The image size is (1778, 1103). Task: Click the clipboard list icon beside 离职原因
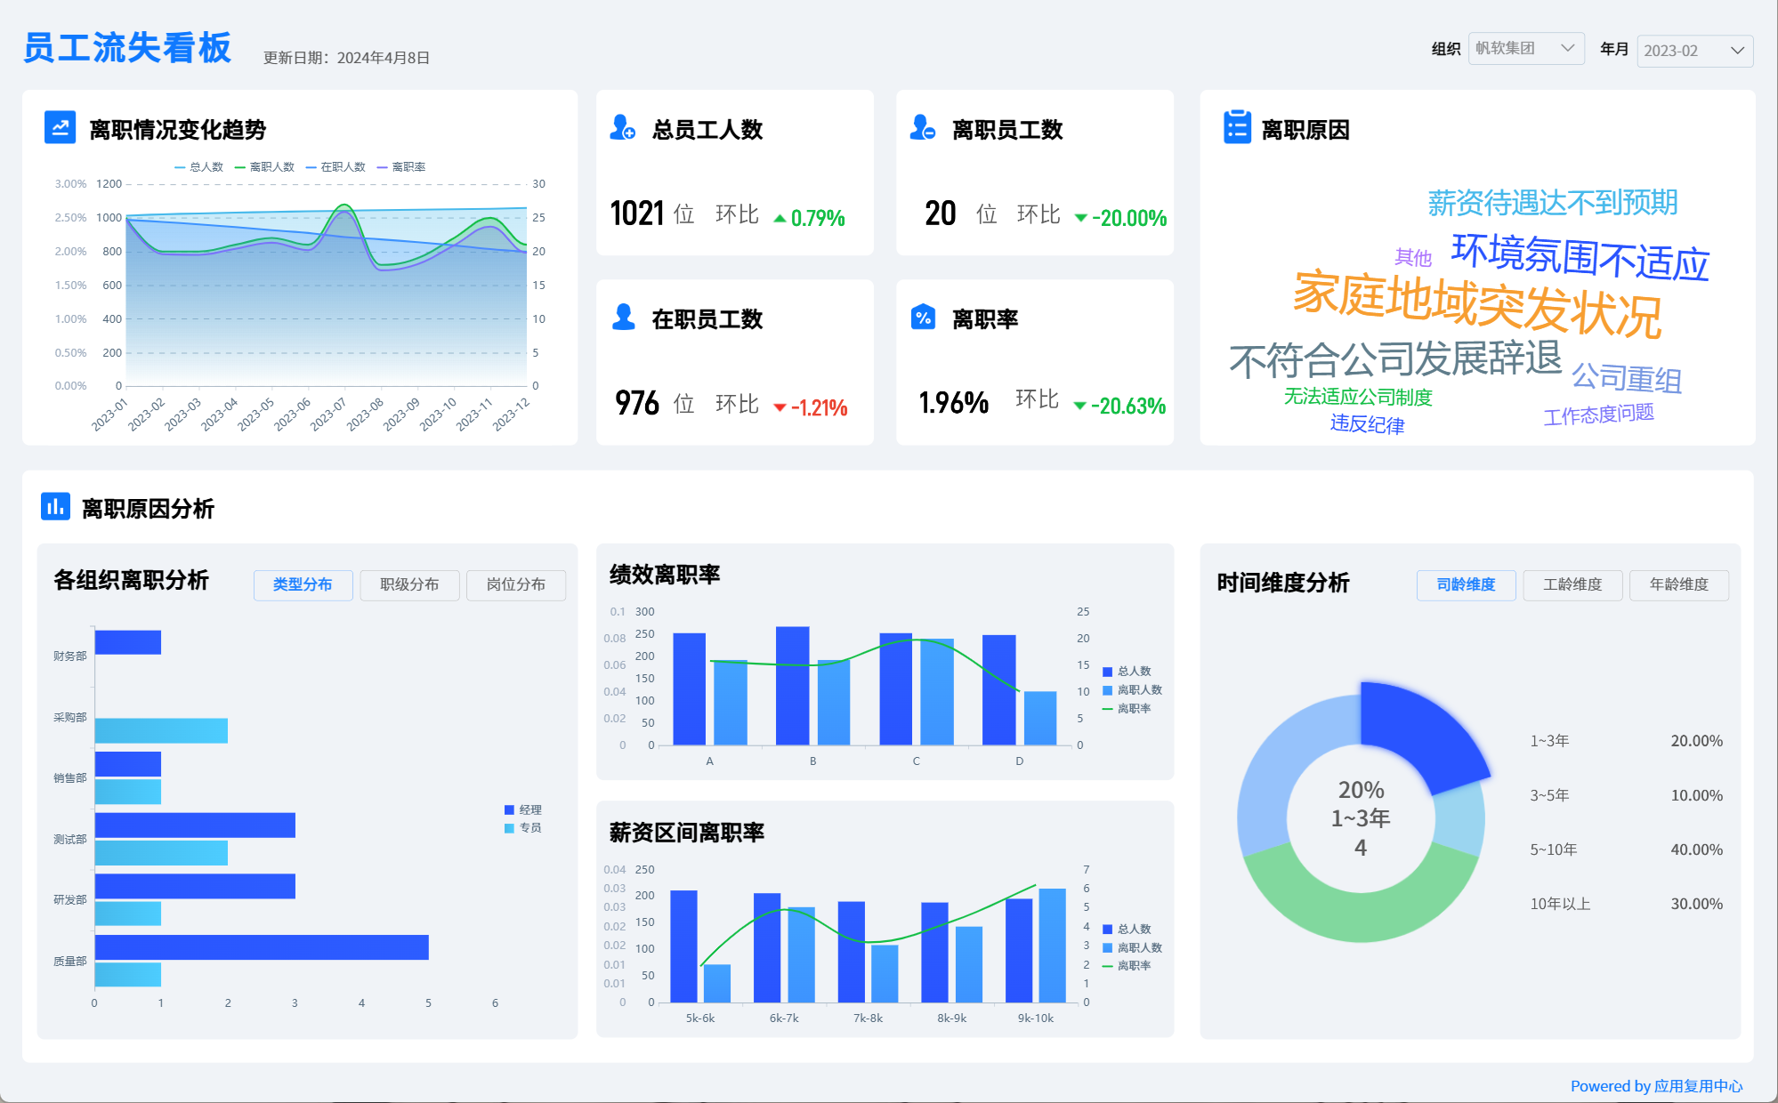1236,128
